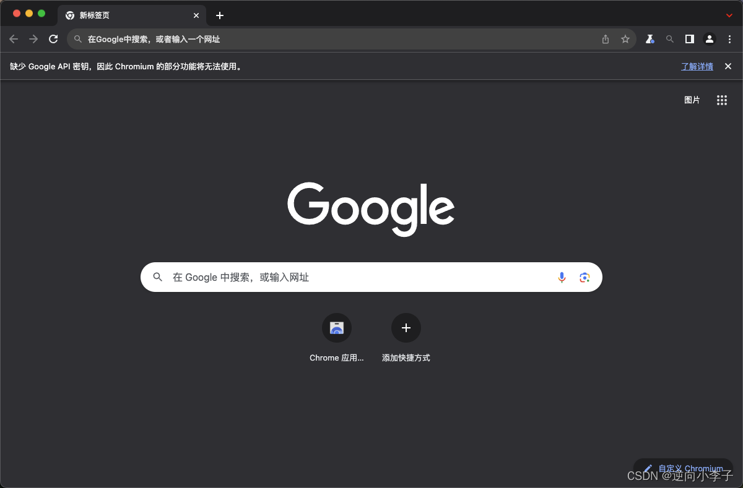Start voice search with the microphone icon
The height and width of the screenshot is (488, 743).
(x=562, y=277)
